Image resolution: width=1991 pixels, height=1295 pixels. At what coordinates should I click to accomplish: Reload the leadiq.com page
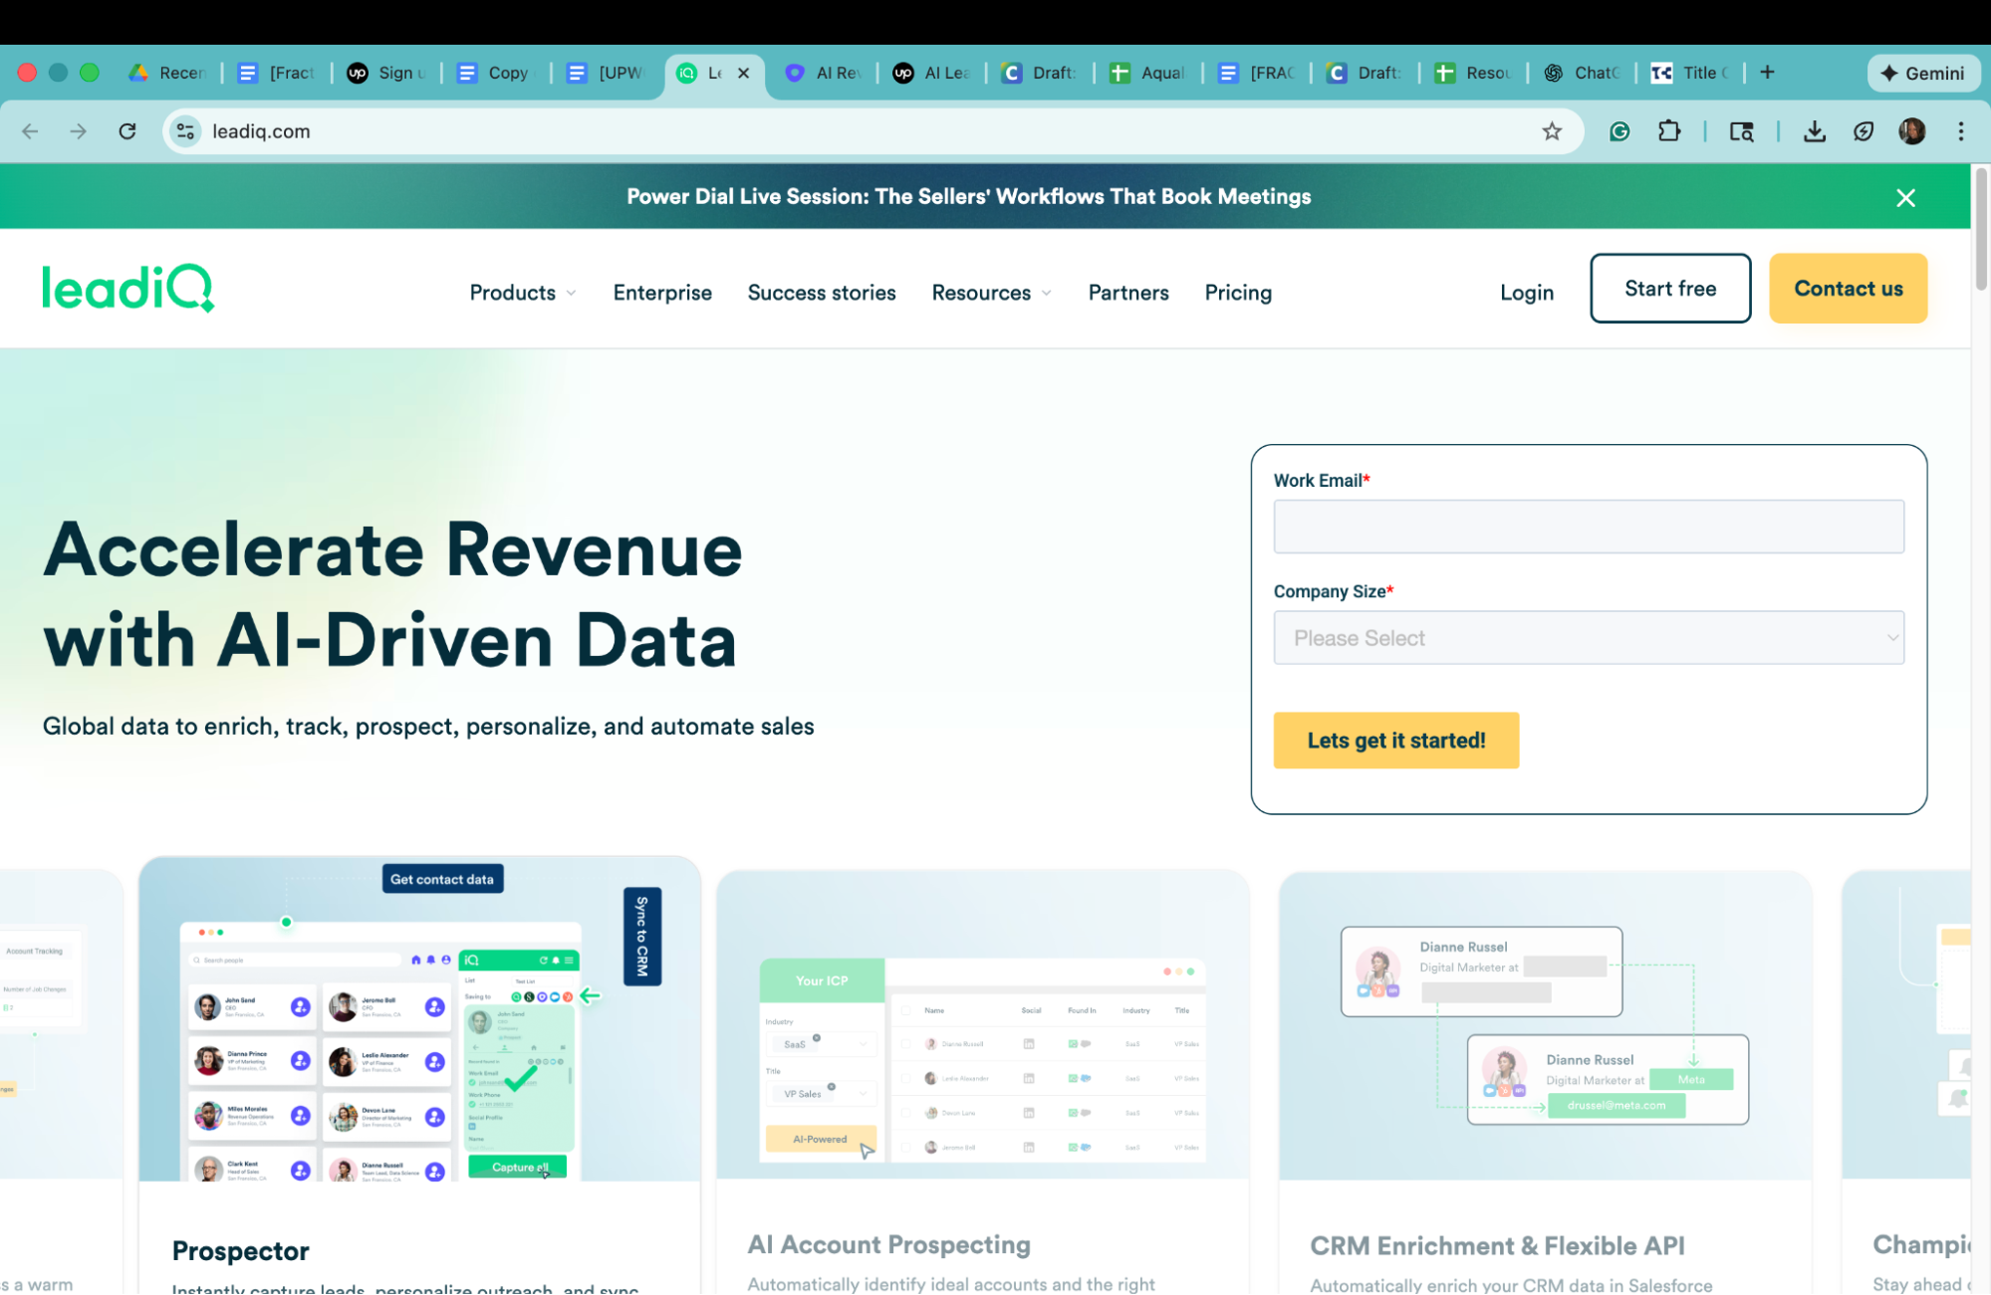127,131
